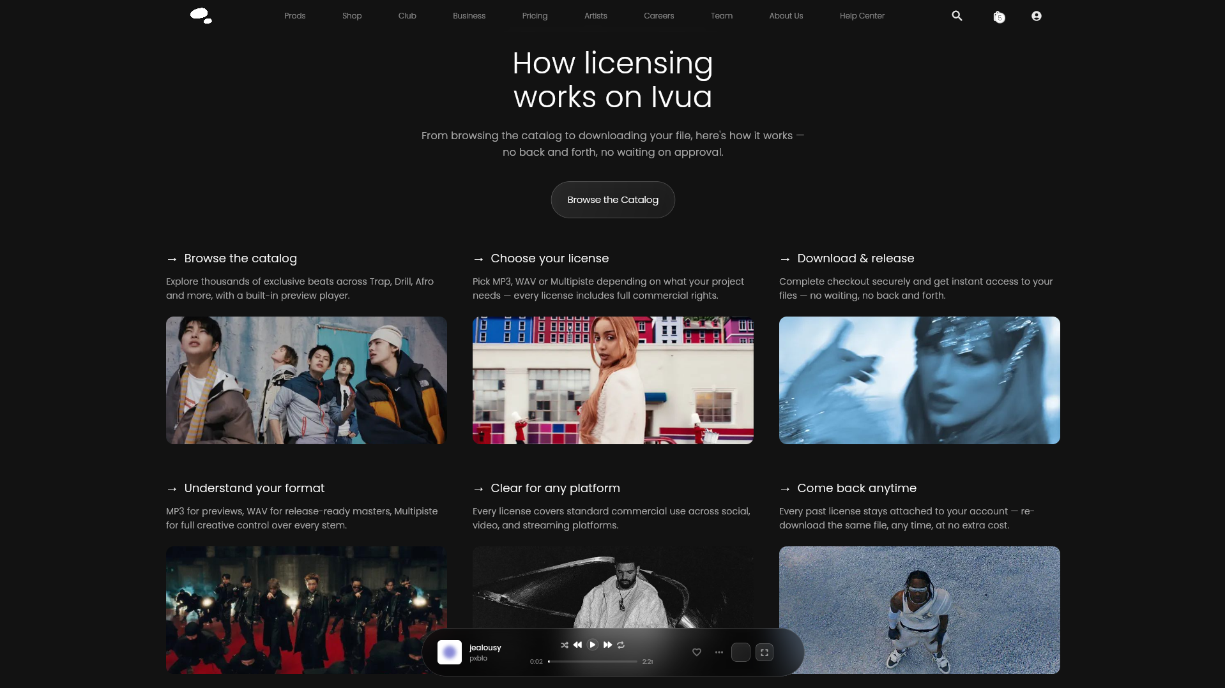This screenshot has height=688, width=1225.
Task: Go to the Pricing page
Action: pos(535,16)
